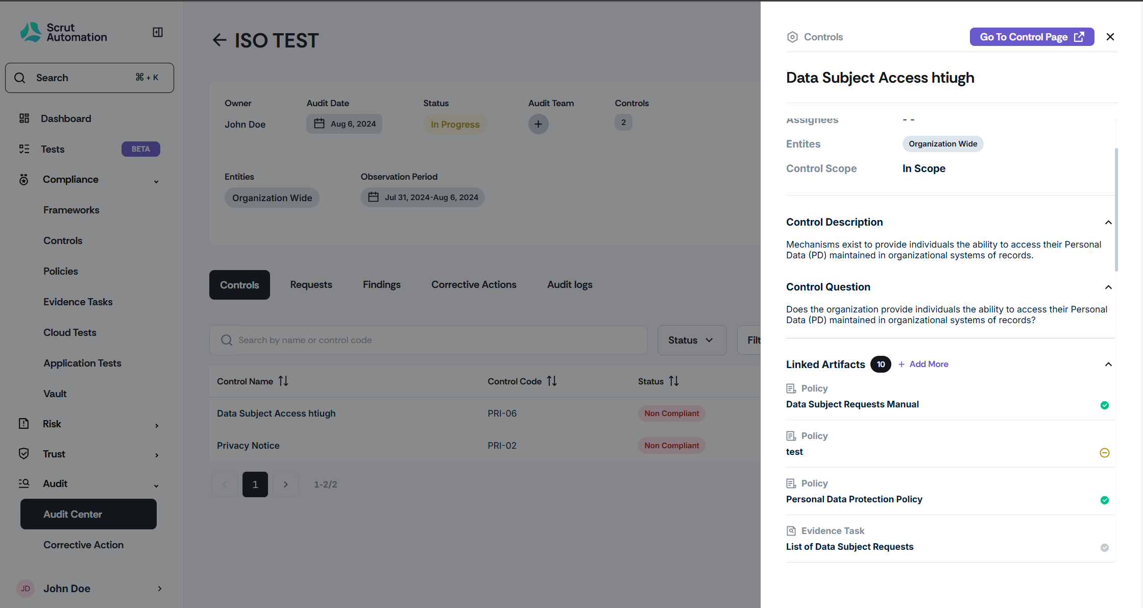Go back using arrow beside ISO TEST
Screen dimensions: 1143x608
point(220,40)
